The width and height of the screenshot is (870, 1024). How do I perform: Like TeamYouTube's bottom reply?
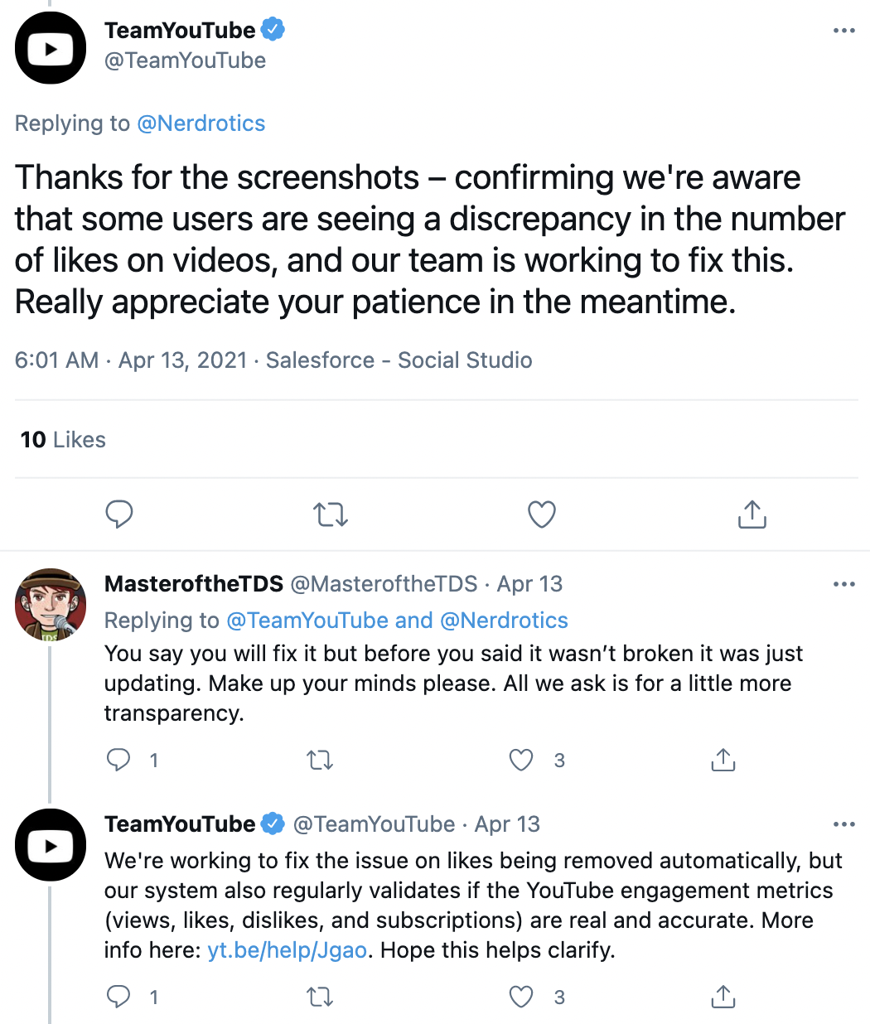(x=521, y=997)
